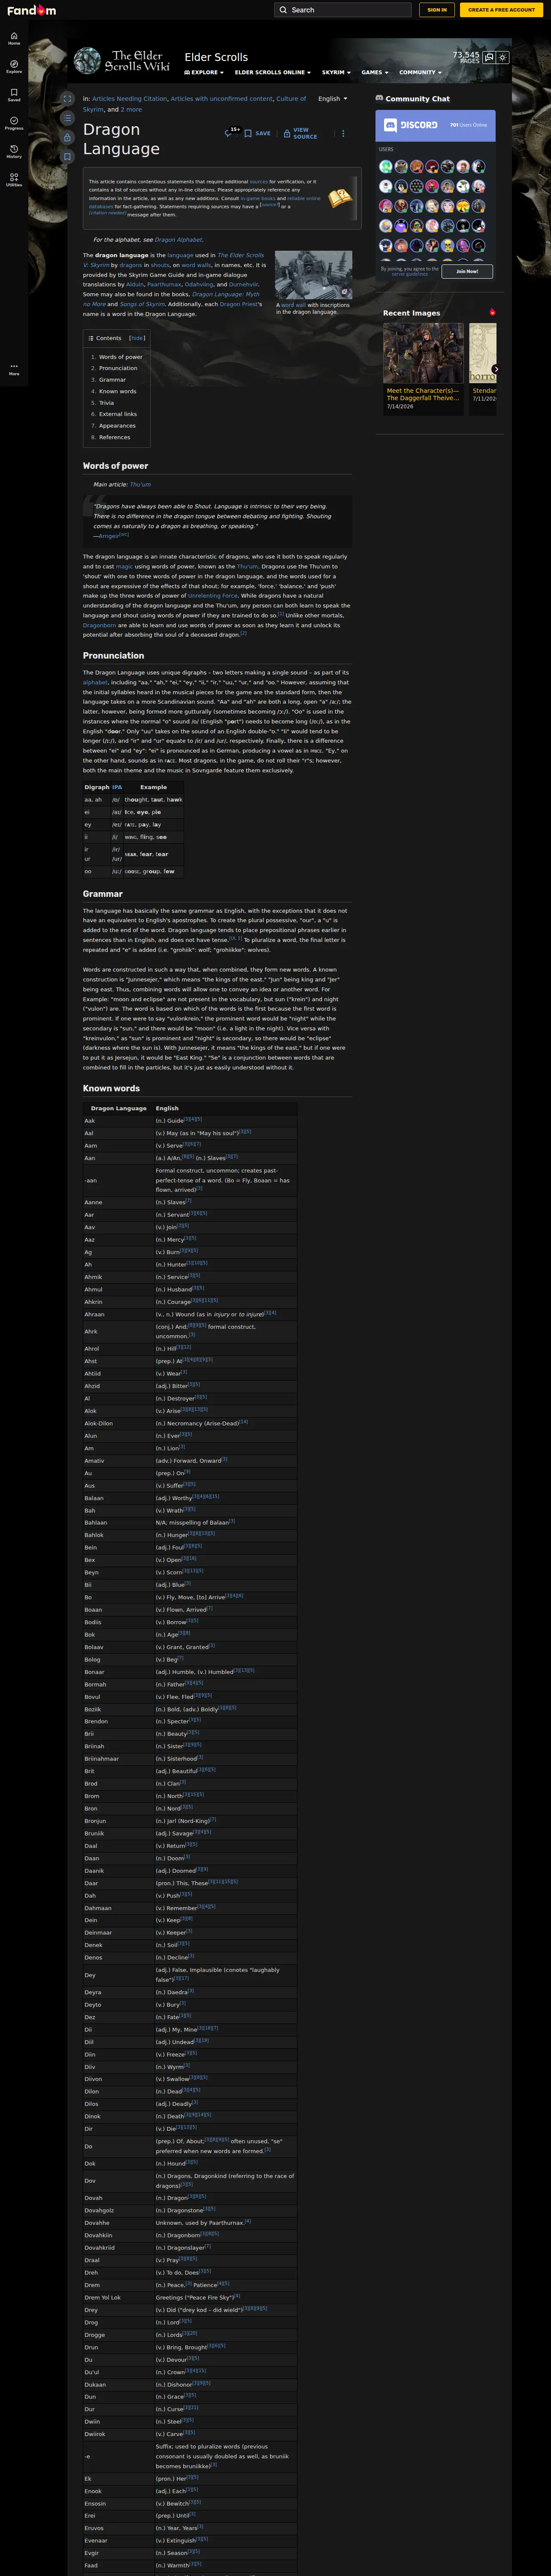The width and height of the screenshot is (551, 2576).
Task: Follow the Unrelenting Force link
Action: pos(212,596)
